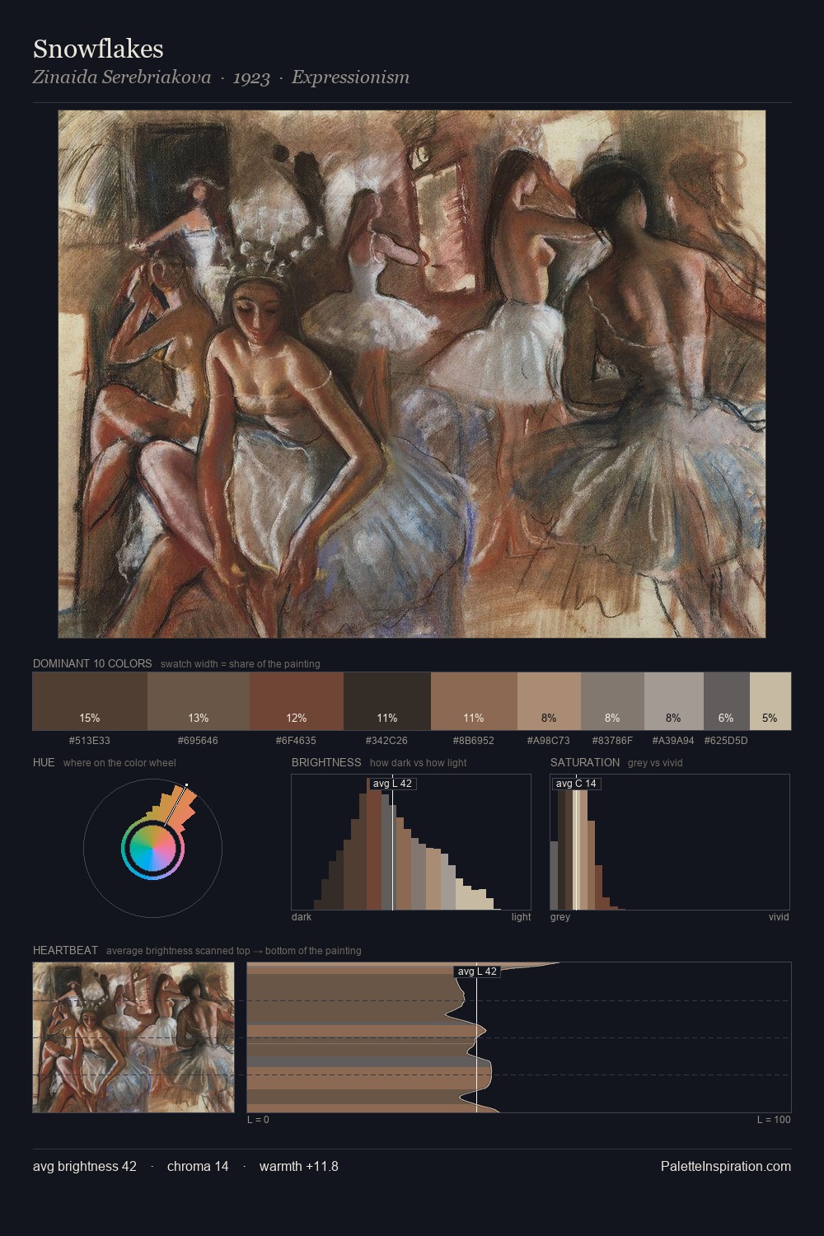Screen dimensions: 824x1236
Task: Click the small heartbeat painting thumbnail
Action: [x=133, y=1037]
